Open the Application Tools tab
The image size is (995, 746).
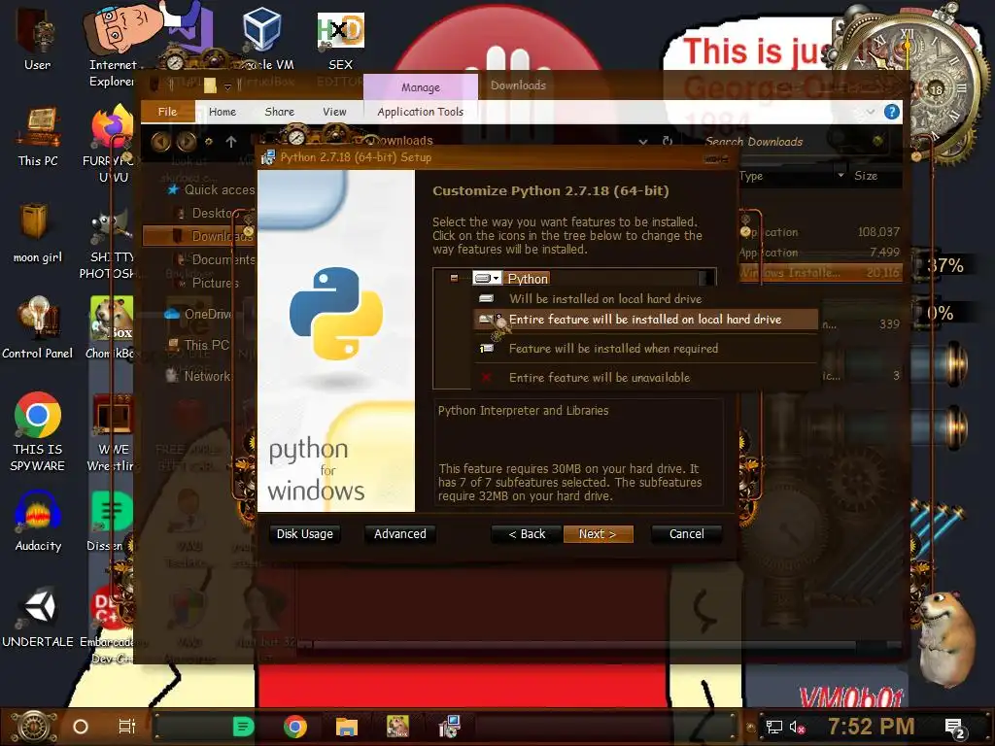[x=420, y=113]
